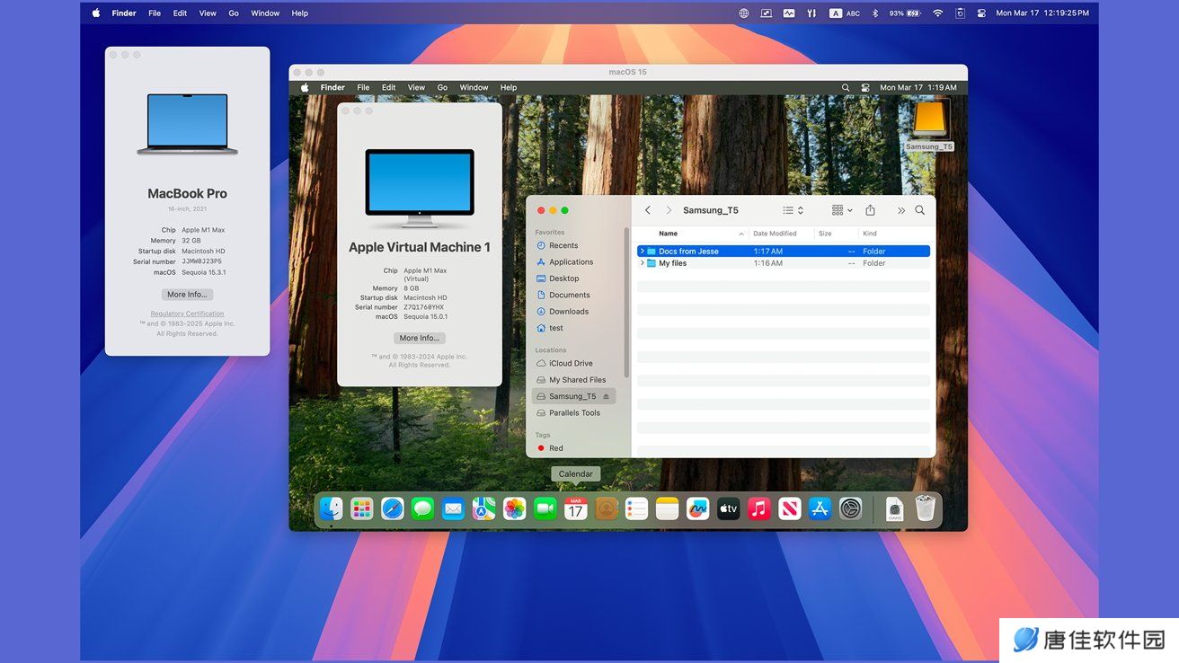
Task: Search with the magnifier in the Samsung_T5 window
Action: pos(920,210)
